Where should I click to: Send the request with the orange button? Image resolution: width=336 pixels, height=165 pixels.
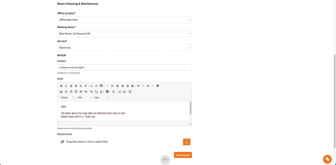tap(183, 155)
